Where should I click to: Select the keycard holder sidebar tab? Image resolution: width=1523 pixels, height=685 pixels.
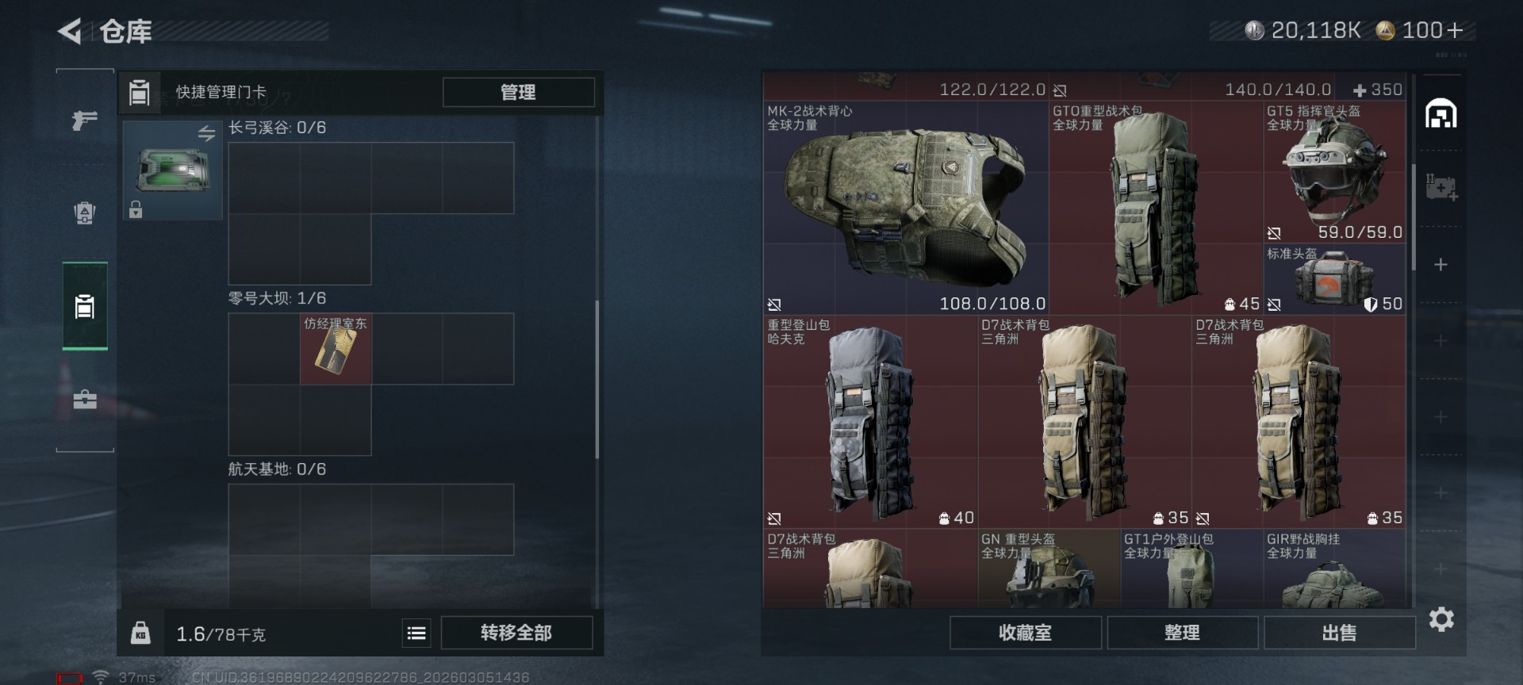tap(85, 306)
